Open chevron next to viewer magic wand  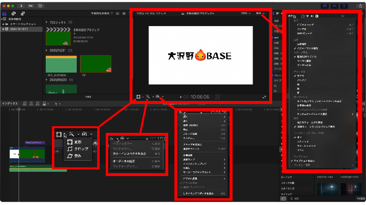[153, 97]
